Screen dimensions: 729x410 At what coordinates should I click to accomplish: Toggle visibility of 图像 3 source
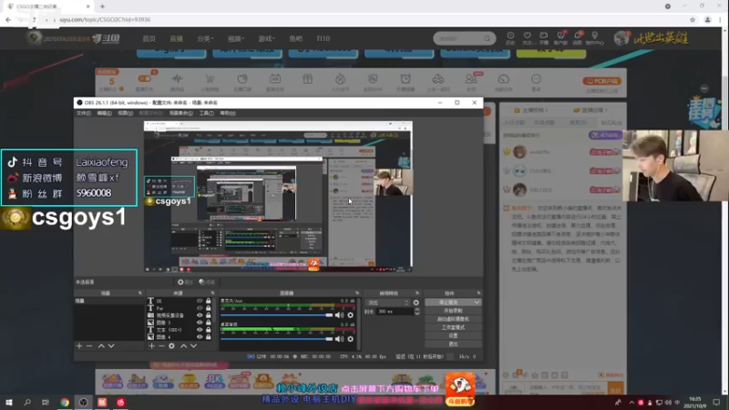point(200,323)
